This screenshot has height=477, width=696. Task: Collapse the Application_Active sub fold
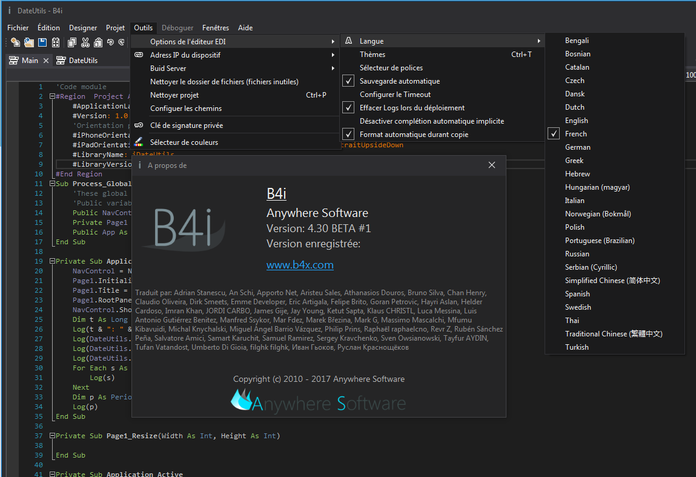(x=52, y=474)
